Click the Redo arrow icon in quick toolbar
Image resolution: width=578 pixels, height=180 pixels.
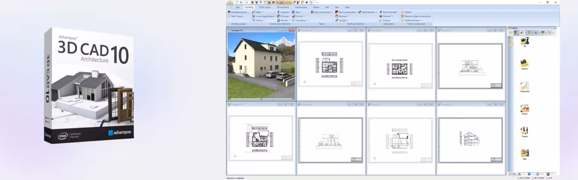coord(247,2)
